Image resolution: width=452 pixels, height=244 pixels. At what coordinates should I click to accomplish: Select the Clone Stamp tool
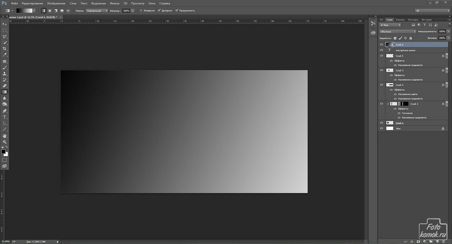point(4,74)
